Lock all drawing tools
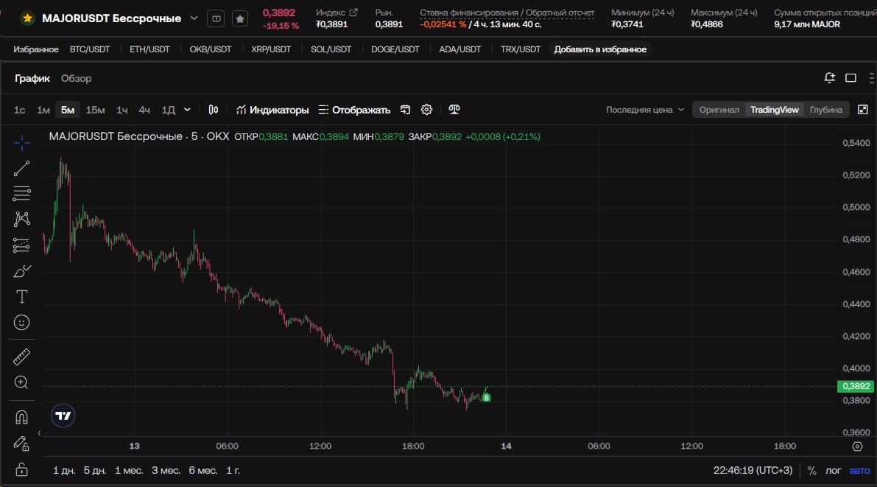 (x=22, y=469)
